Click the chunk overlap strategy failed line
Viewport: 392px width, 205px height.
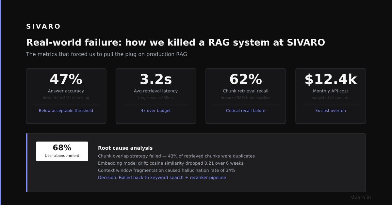tap(176, 156)
